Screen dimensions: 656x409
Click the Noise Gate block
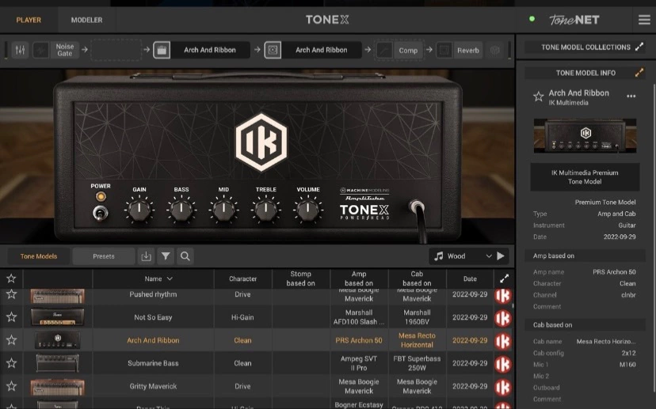coord(65,50)
